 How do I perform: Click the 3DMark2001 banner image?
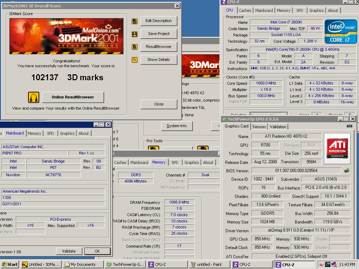point(66,36)
